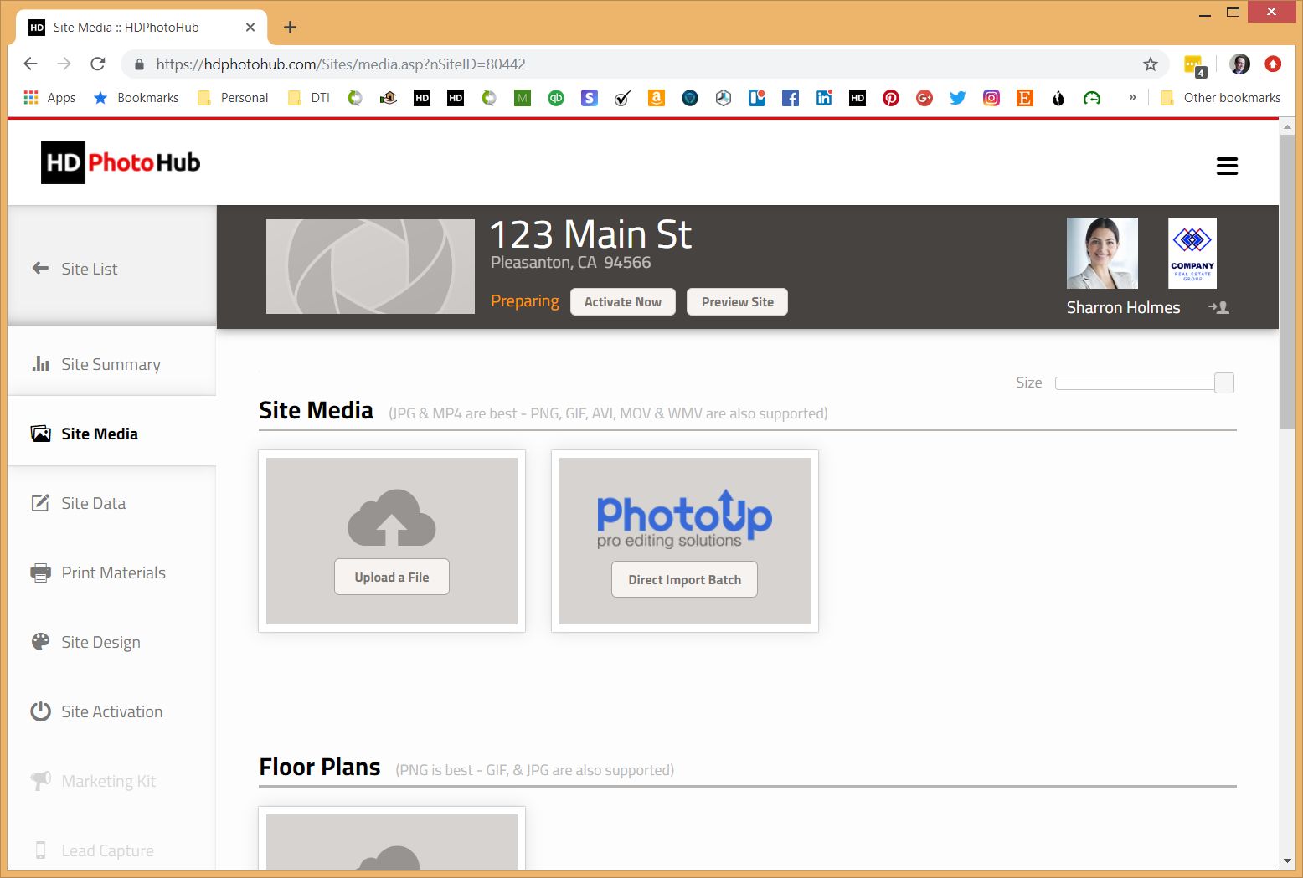Open the Twitter bookmark icon
The width and height of the screenshot is (1303, 878).
[958, 98]
